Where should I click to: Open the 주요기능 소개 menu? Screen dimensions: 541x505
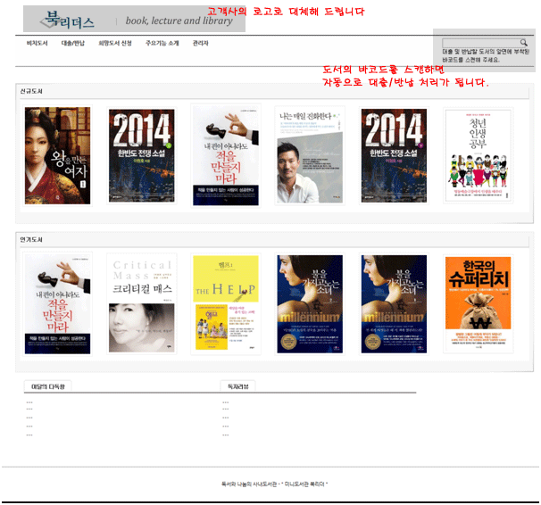[162, 43]
